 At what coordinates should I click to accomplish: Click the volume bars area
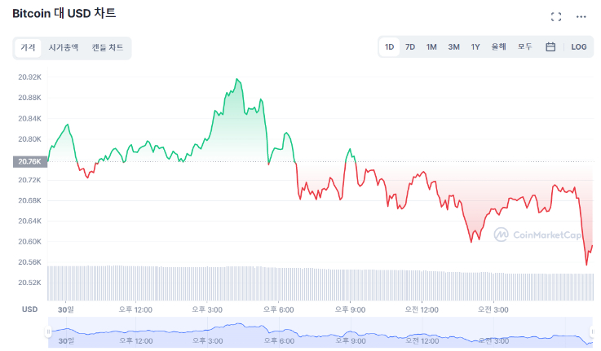[x=318, y=285]
